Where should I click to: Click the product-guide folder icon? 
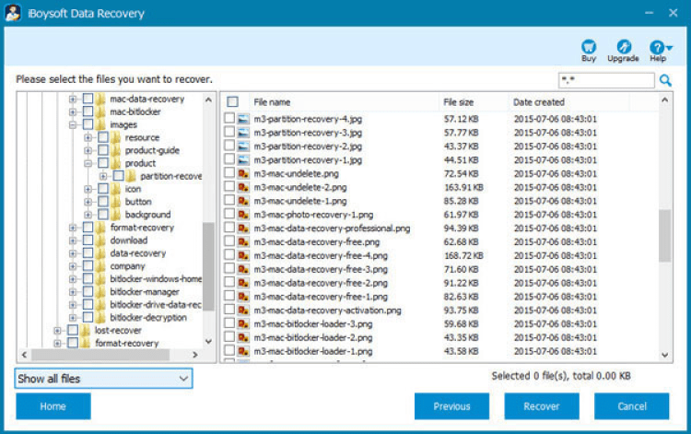pos(116,150)
